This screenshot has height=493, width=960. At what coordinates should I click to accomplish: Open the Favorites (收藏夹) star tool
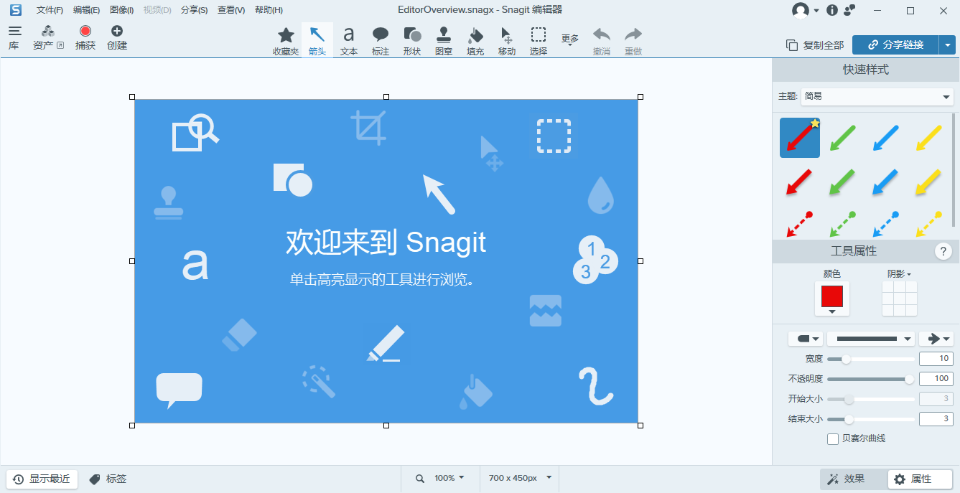[286, 40]
